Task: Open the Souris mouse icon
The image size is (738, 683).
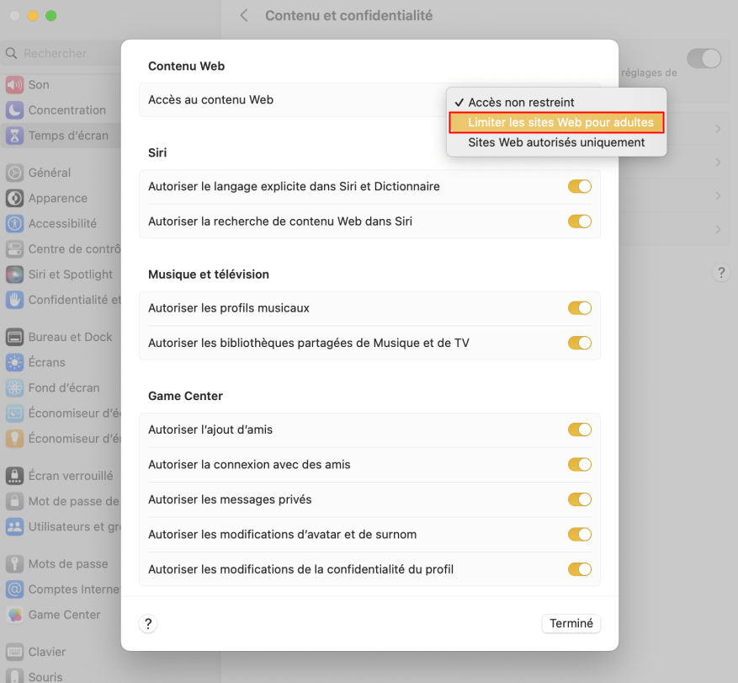Action: 14,676
